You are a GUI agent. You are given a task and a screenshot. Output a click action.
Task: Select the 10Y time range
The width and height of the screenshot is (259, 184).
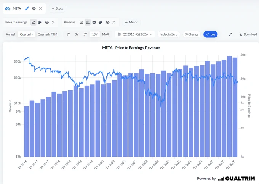94,34
